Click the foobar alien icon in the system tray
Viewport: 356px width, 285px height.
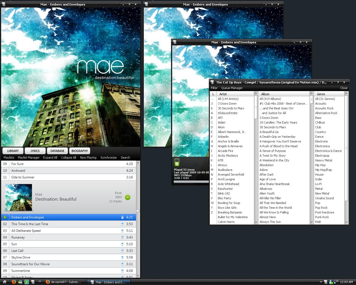pos(326,282)
